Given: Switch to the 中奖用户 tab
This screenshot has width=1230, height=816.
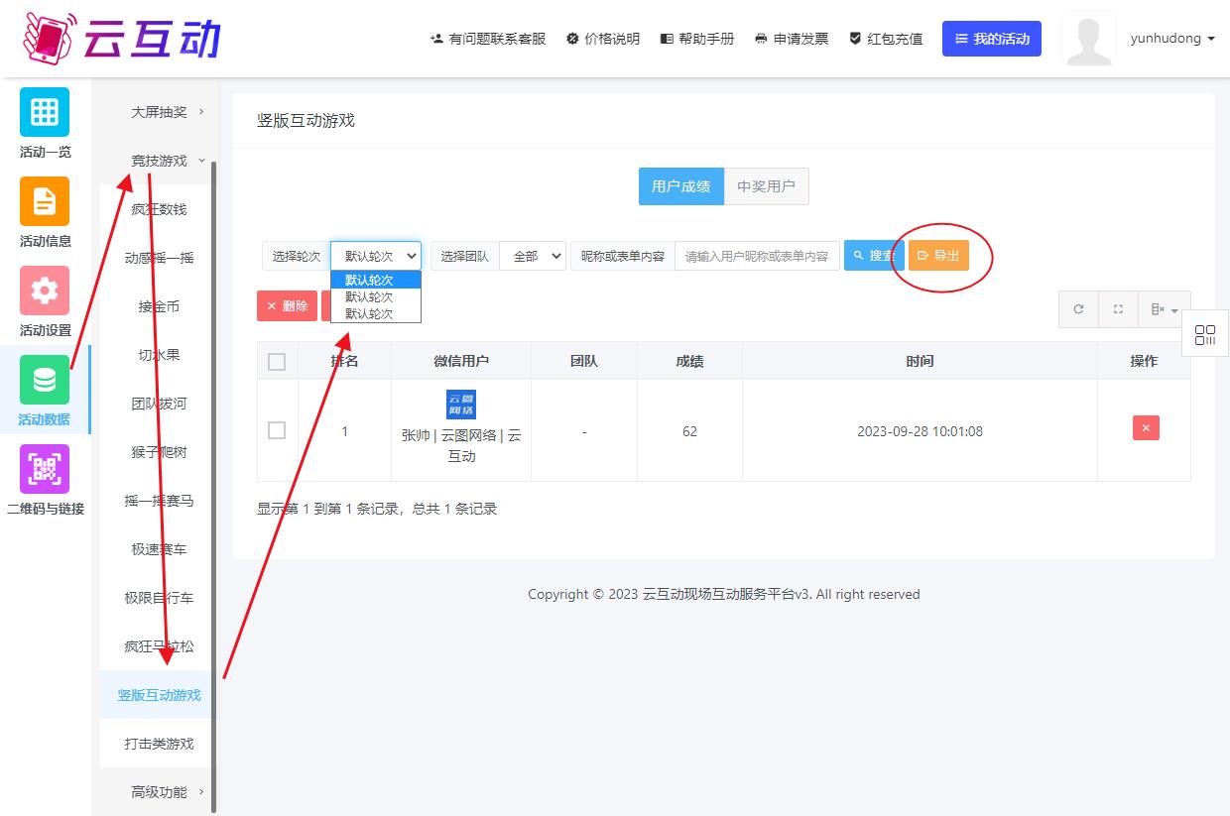Looking at the screenshot, I should [x=766, y=186].
